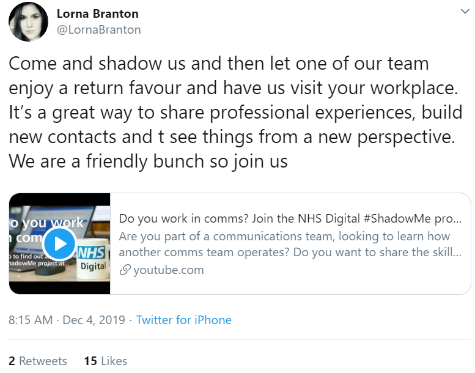
Task: Click the NHS Digital logo in thumbnail
Action: click(93, 258)
